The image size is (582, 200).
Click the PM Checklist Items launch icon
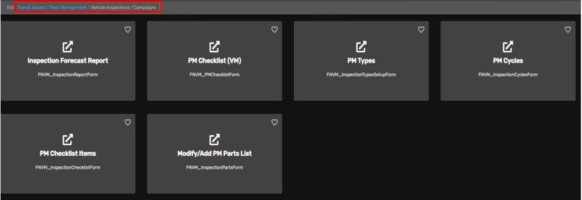pos(67,140)
